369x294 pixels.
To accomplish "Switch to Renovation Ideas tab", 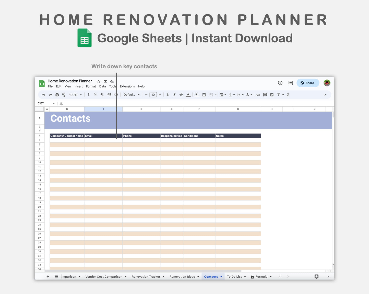I will (x=182, y=277).
